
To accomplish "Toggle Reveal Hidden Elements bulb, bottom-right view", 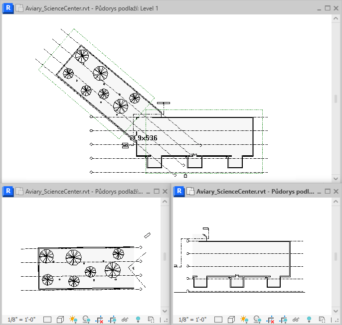I will [x=309, y=320].
